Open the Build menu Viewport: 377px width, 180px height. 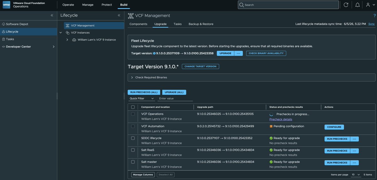point(124,5)
